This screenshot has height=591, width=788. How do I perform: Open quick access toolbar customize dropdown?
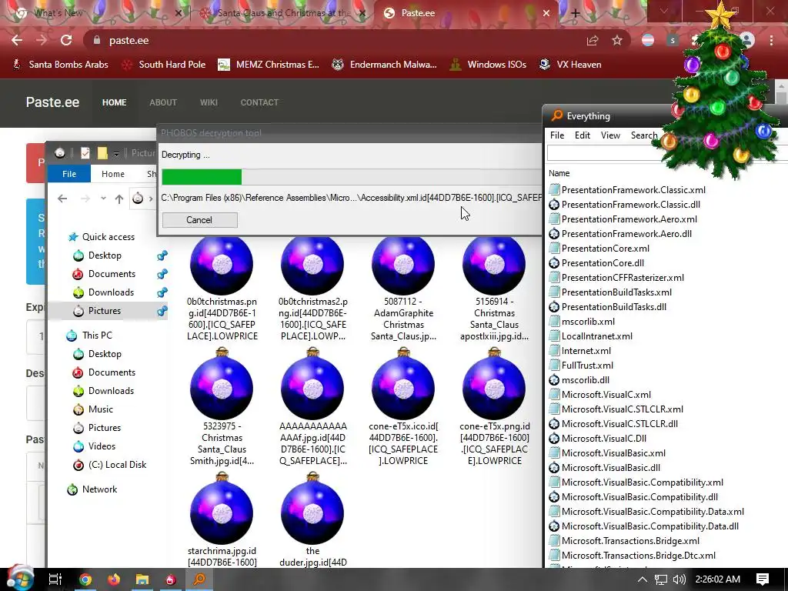116,154
